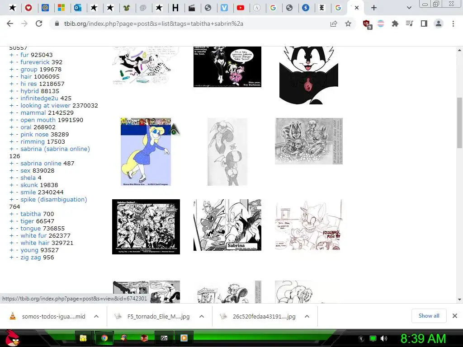Add 'group' tag with its plus link
The image size is (463, 347).
pos(11,69)
